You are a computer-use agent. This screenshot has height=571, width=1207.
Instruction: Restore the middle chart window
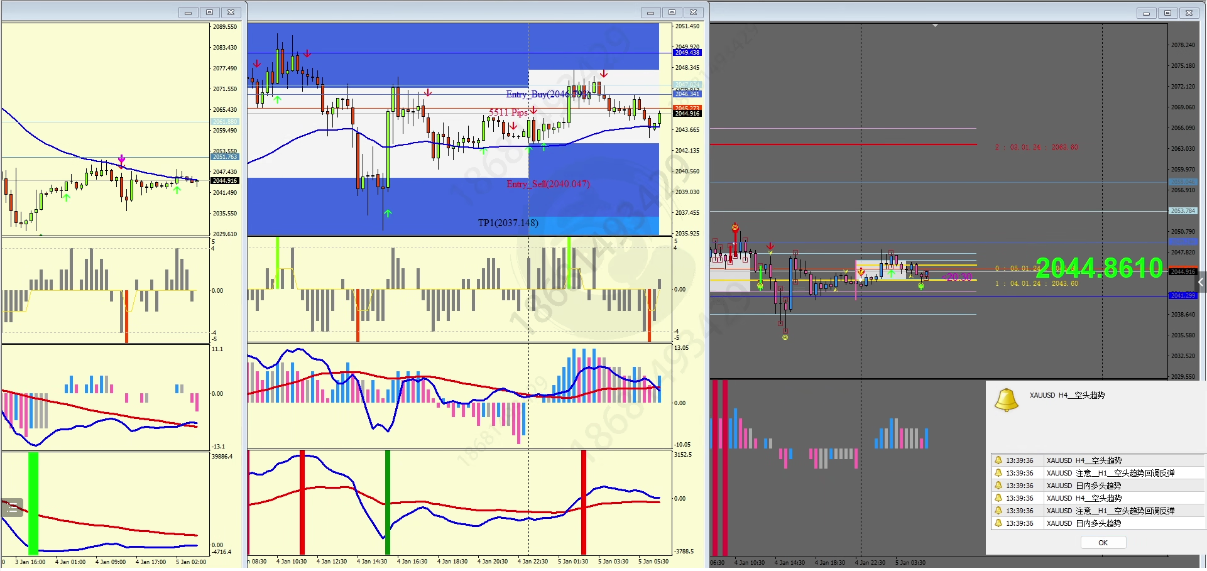point(672,13)
